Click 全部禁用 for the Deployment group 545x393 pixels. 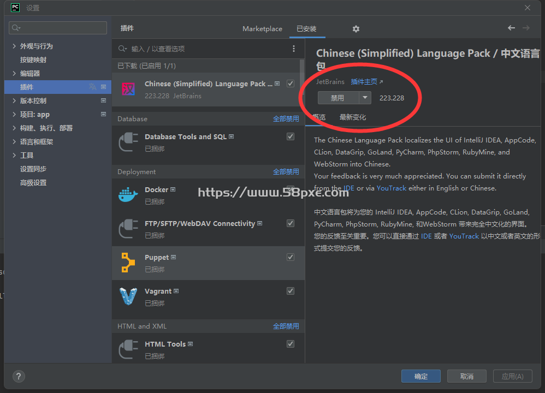tap(286, 171)
